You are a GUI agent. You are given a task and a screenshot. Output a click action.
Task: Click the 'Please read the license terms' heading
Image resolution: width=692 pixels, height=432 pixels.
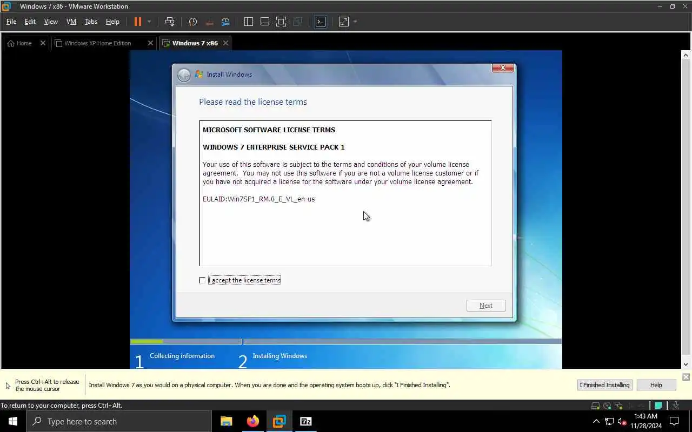(x=252, y=102)
